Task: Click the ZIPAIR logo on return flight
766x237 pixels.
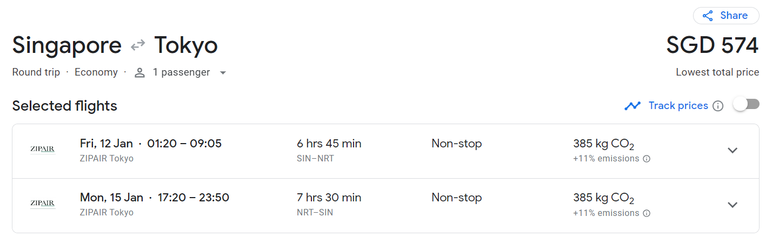Action: pyautogui.click(x=43, y=204)
